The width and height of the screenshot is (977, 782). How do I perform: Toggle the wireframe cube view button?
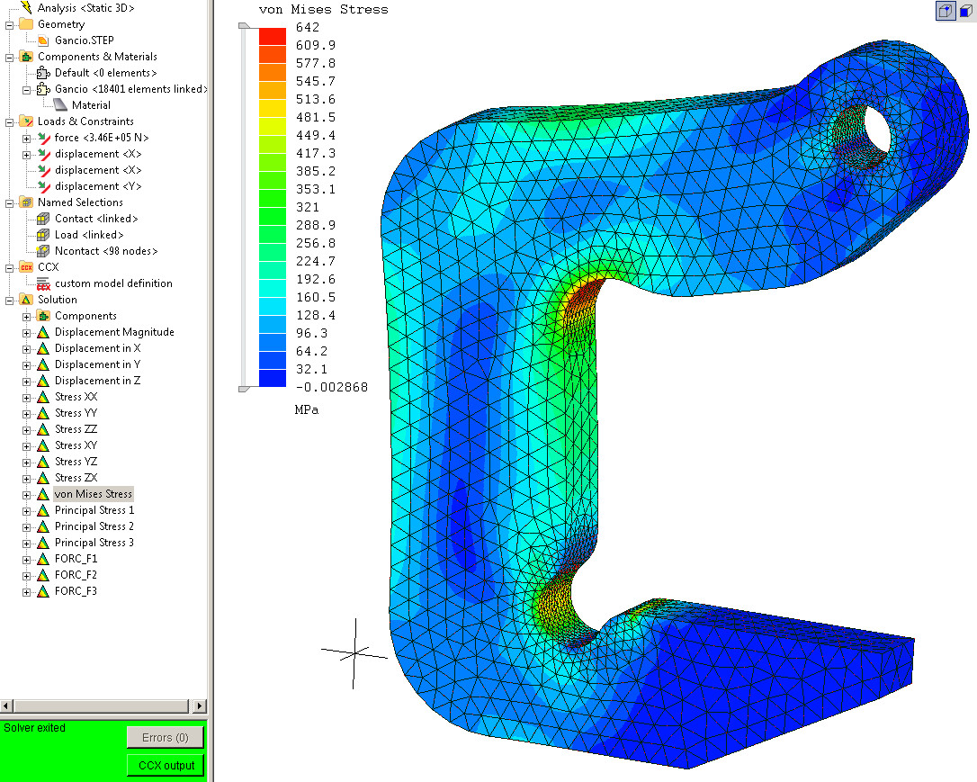tap(946, 11)
